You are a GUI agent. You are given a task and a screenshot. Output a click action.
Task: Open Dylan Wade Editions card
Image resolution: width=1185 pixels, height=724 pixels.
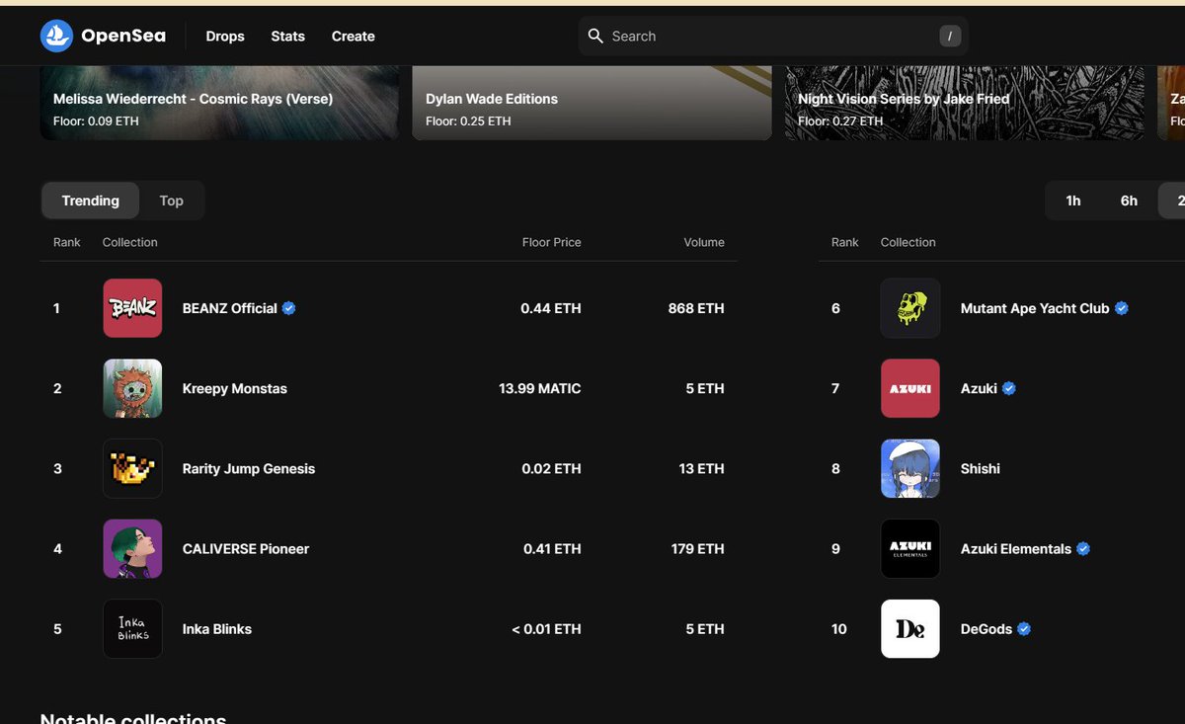[x=592, y=103]
